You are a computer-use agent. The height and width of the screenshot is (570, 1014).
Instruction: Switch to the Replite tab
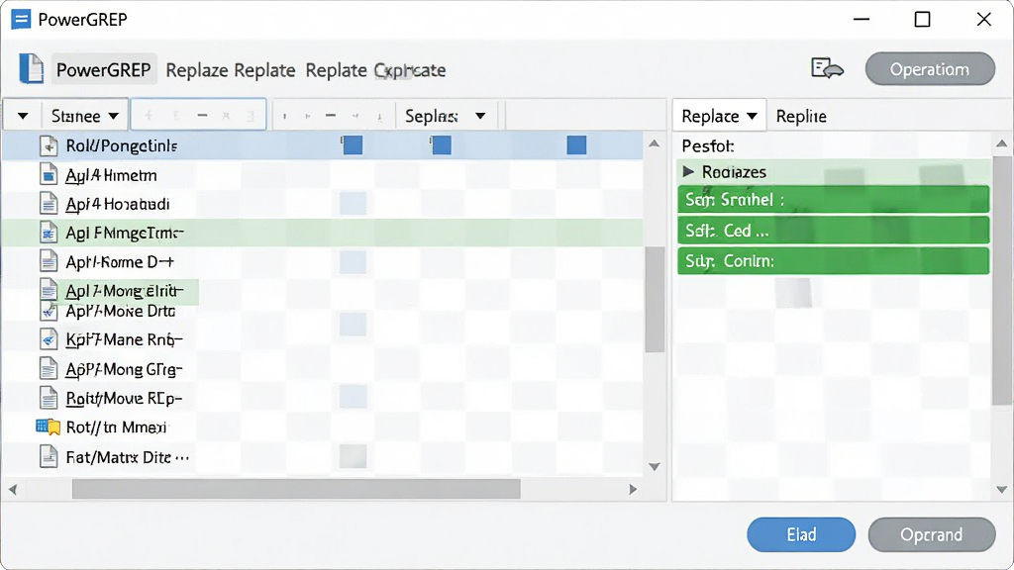pyautogui.click(x=801, y=117)
